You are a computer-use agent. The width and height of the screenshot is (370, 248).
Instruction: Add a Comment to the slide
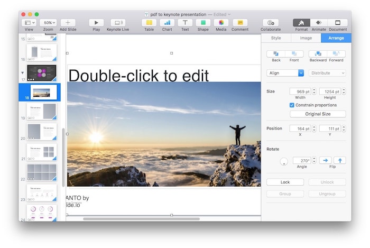click(x=239, y=23)
